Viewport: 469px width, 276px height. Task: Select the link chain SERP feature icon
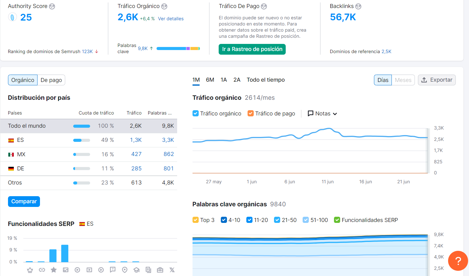(42, 270)
